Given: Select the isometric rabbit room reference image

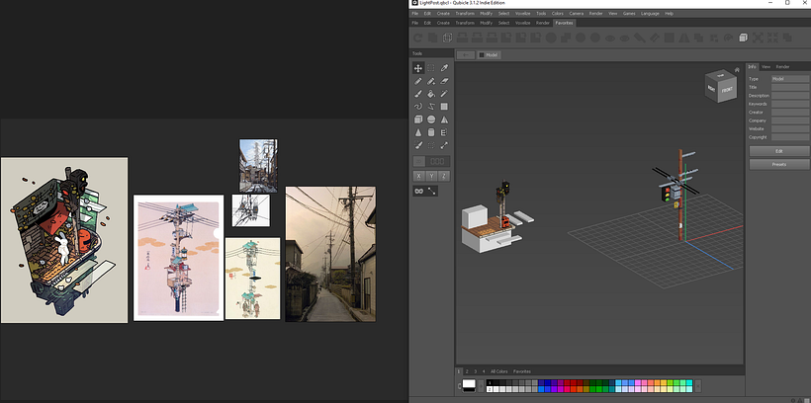Looking at the screenshot, I should click(x=64, y=240).
